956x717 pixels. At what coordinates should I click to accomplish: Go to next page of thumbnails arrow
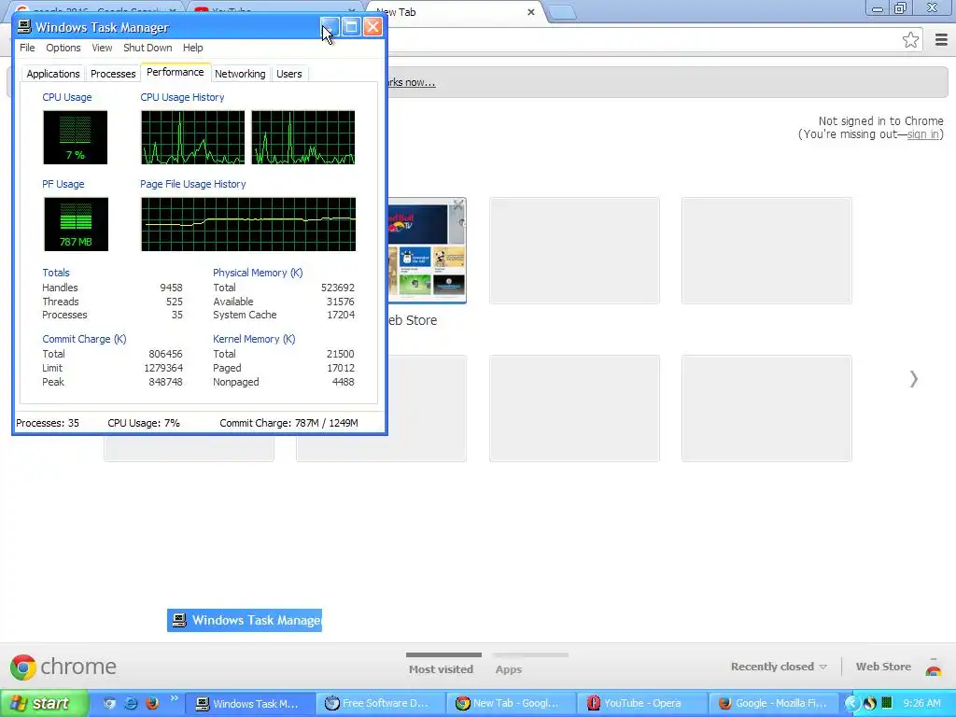pyautogui.click(x=913, y=379)
